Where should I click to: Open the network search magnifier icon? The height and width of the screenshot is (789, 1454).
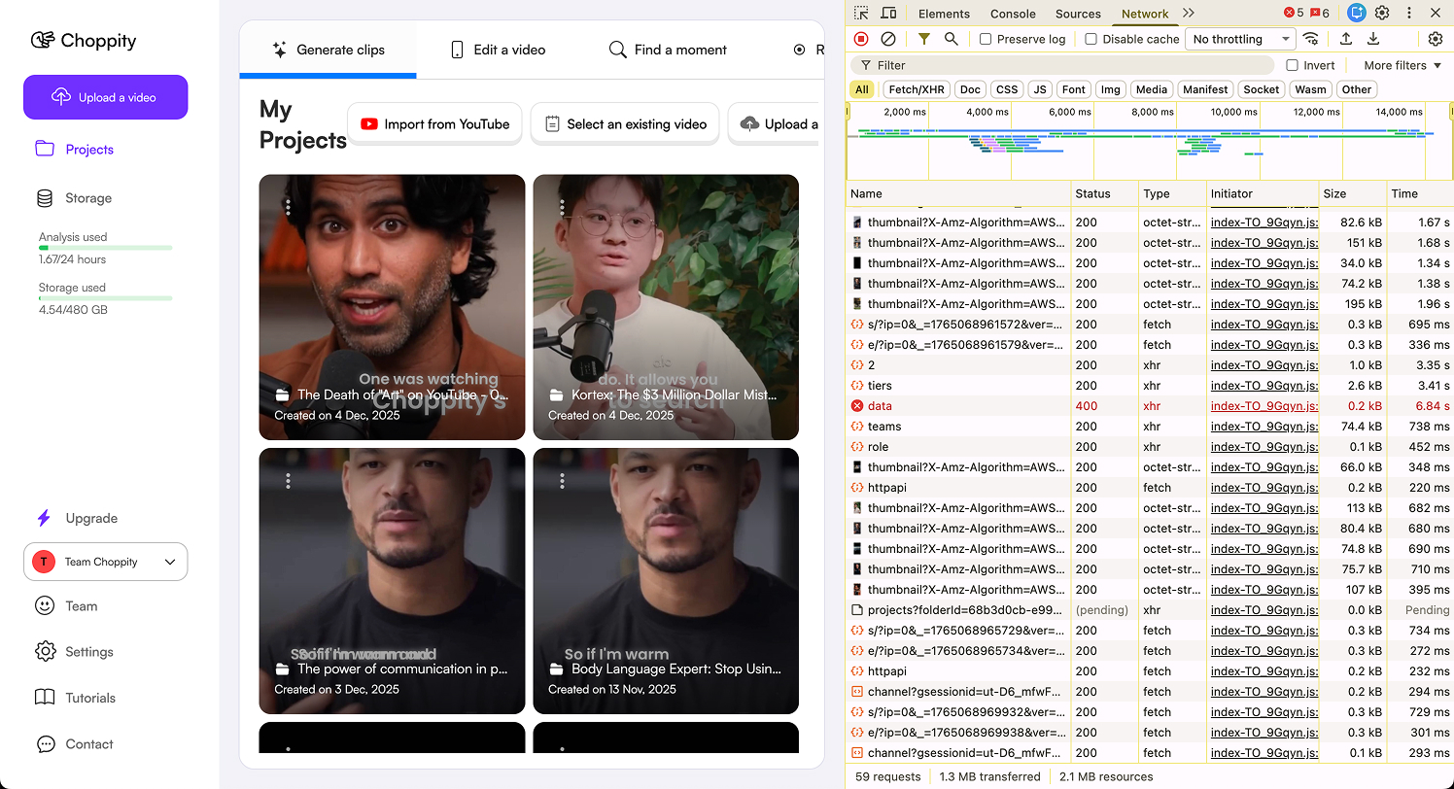coord(951,39)
